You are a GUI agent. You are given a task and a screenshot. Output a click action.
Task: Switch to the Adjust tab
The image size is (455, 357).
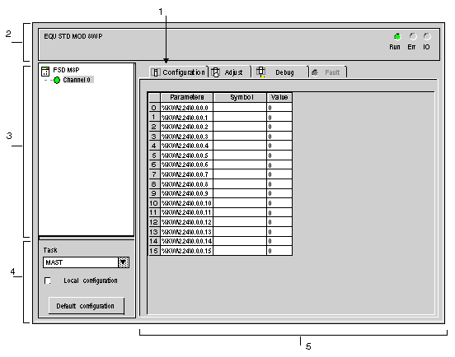[x=229, y=72]
